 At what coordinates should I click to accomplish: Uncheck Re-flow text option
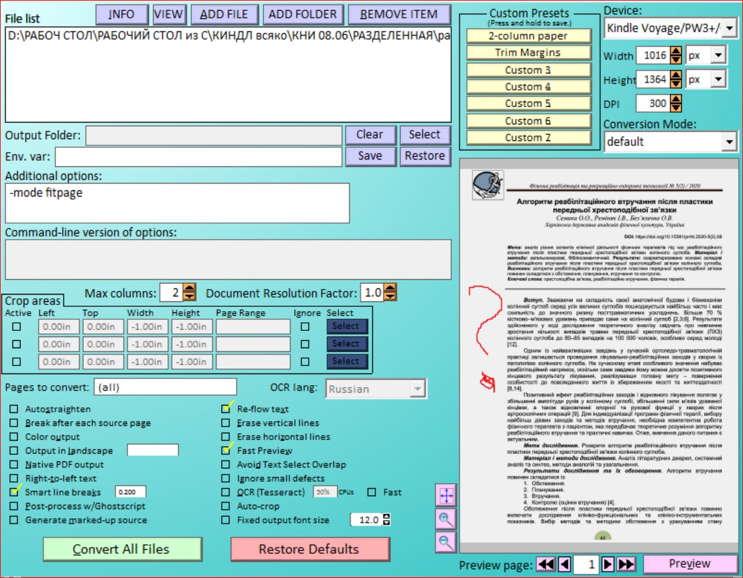tap(226, 409)
